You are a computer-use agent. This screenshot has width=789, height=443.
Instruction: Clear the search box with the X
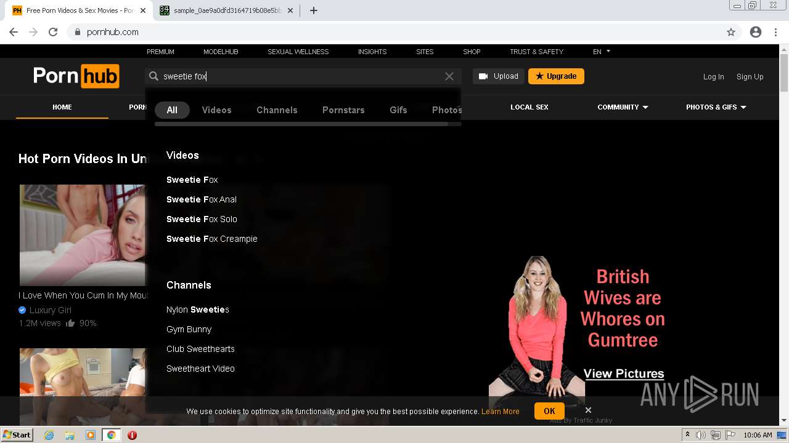(449, 76)
